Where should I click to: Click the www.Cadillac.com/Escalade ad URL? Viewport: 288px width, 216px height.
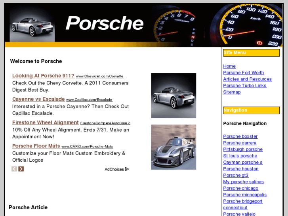(89, 99)
